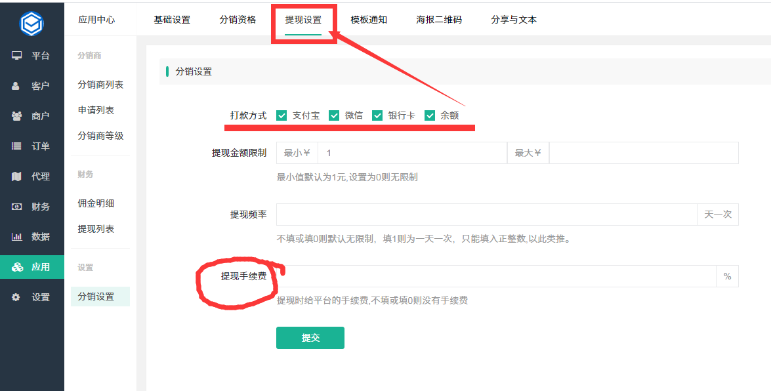The height and width of the screenshot is (391, 771).
Task: Click the money icon beside 财务
Action: [x=16, y=207]
